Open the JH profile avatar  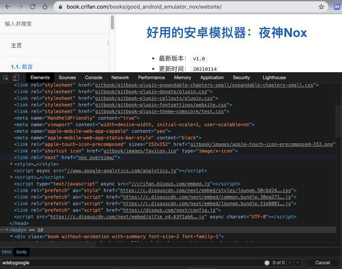337,7
